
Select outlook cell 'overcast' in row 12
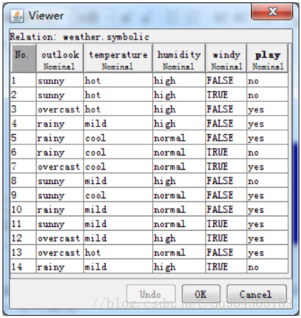pos(60,238)
